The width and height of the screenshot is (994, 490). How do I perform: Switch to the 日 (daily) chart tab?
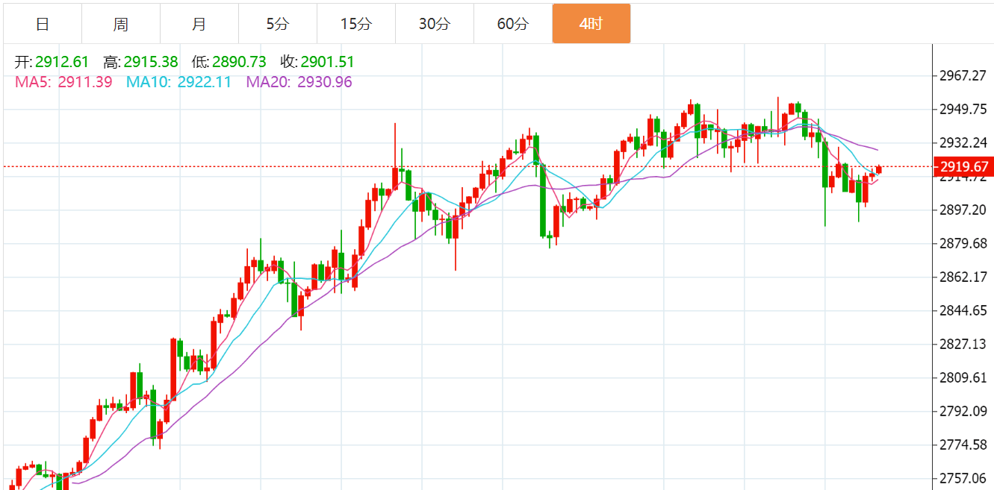pyautogui.click(x=43, y=24)
